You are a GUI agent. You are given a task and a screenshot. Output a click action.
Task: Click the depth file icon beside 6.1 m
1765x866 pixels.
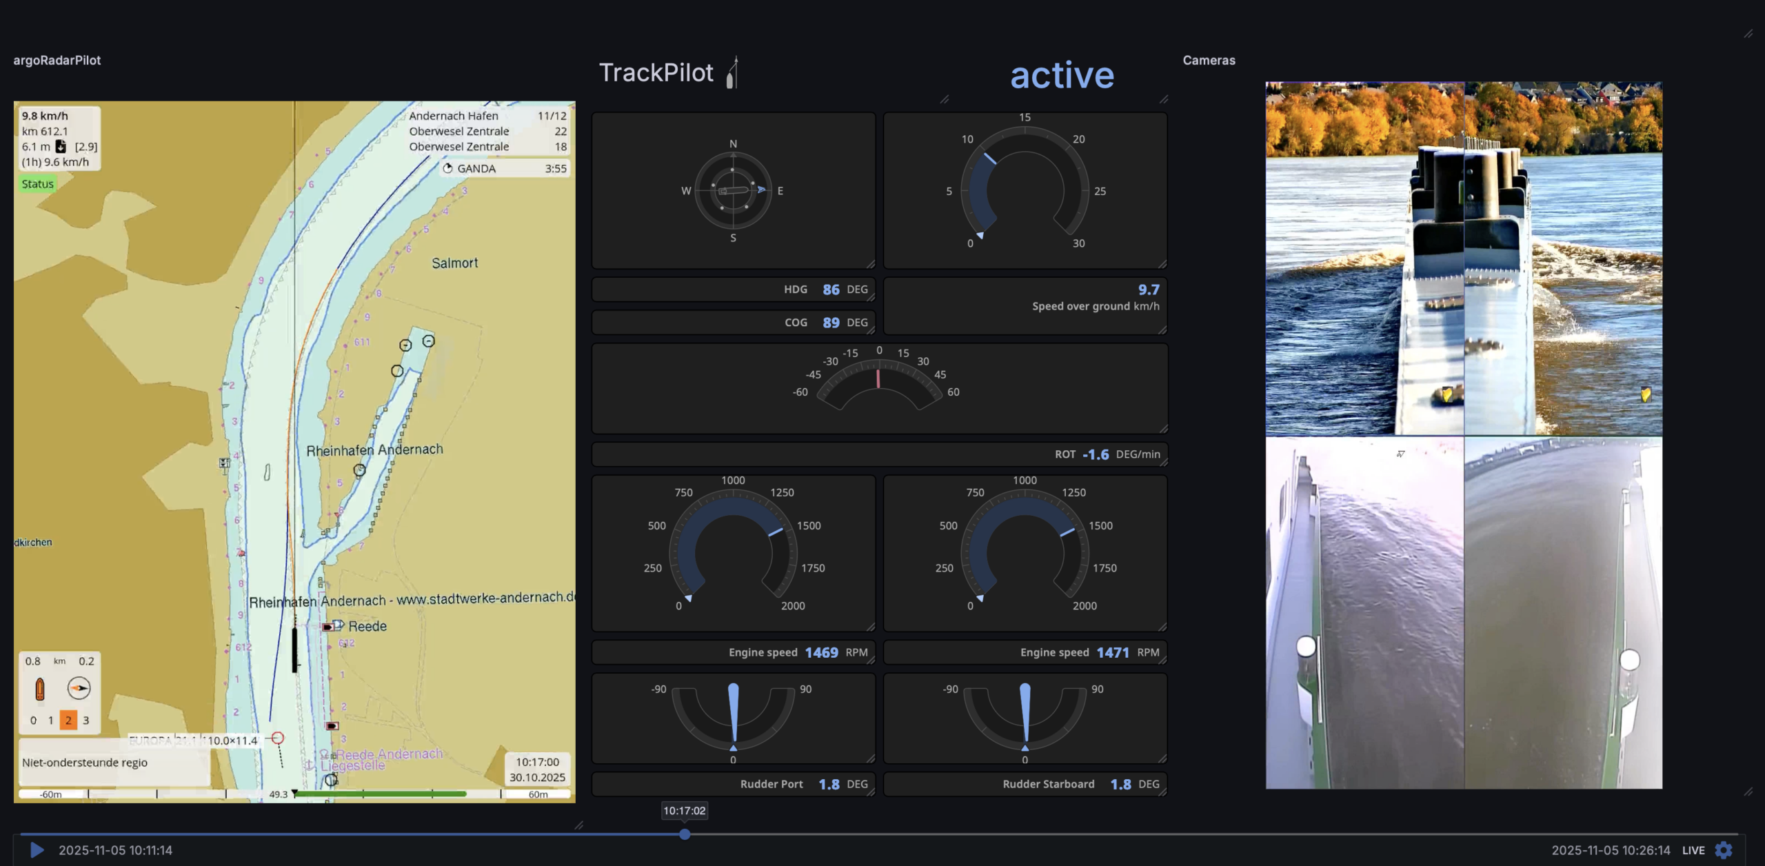tap(61, 146)
